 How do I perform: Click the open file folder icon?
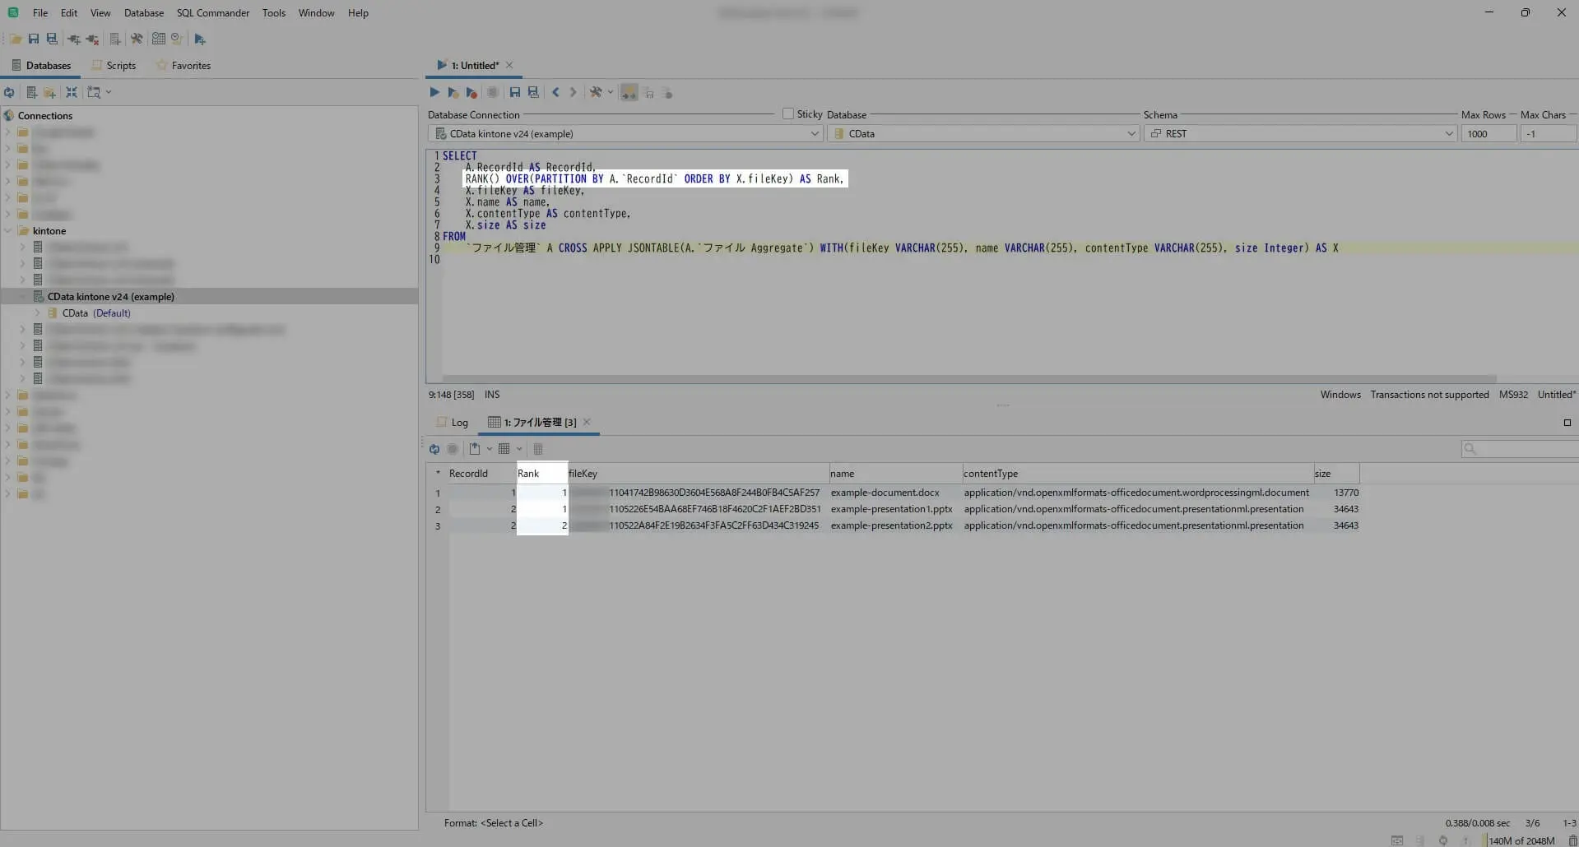16,39
